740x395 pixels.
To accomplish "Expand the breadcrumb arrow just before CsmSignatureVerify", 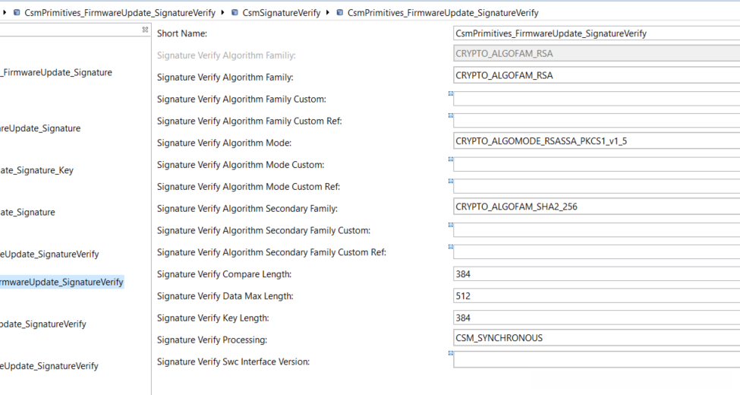I will 223,13.
